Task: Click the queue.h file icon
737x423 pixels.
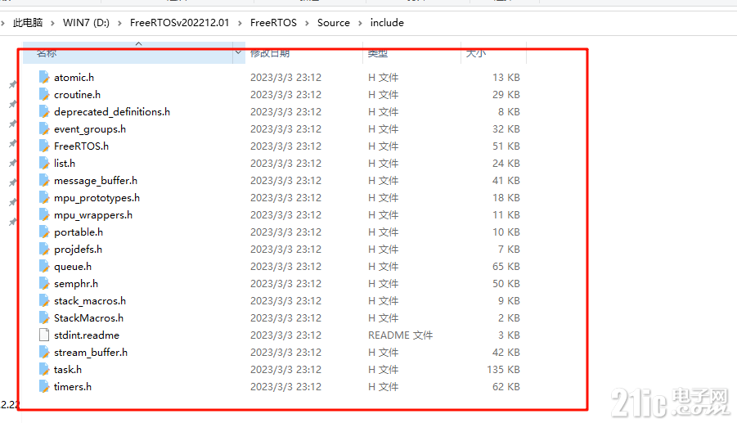Action: coord(44,267)
